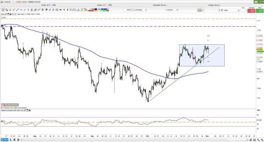Viewport: 264px width, 142px height.
Task: Choose the trend line drawing tool
Action: [x=17, y=10]
